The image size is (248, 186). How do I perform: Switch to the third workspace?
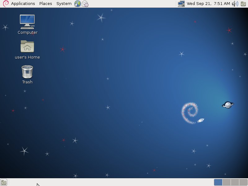tap(235, 182)
